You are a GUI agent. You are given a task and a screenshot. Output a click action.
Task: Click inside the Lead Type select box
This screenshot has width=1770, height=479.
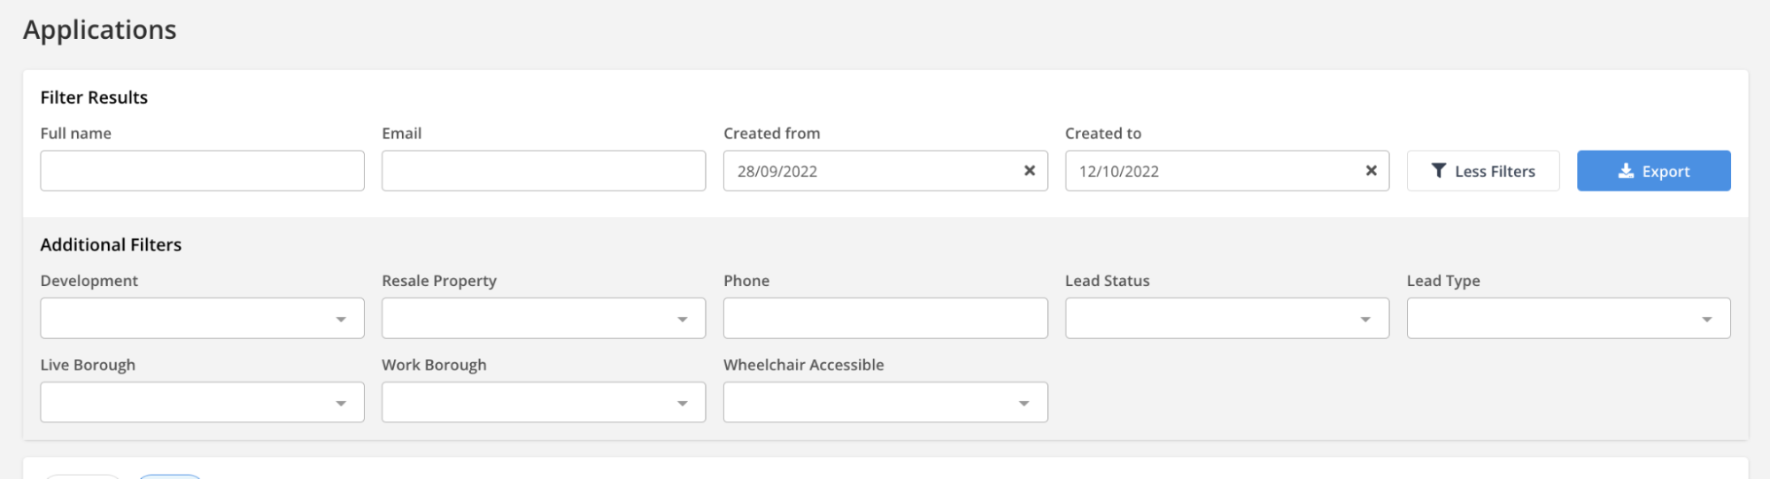[x=1550, y=319]
